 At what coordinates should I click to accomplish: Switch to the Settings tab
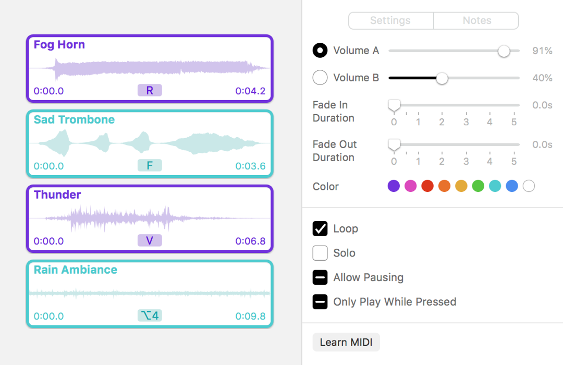click(390, 21)
